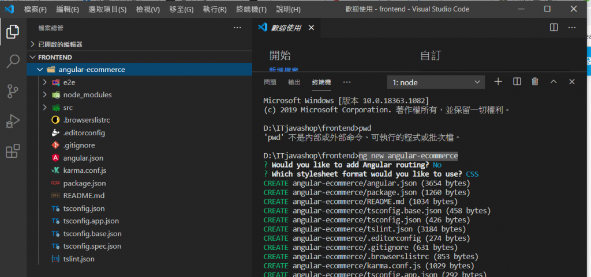Maximize the Visual Studio Code window

point(547,9)
